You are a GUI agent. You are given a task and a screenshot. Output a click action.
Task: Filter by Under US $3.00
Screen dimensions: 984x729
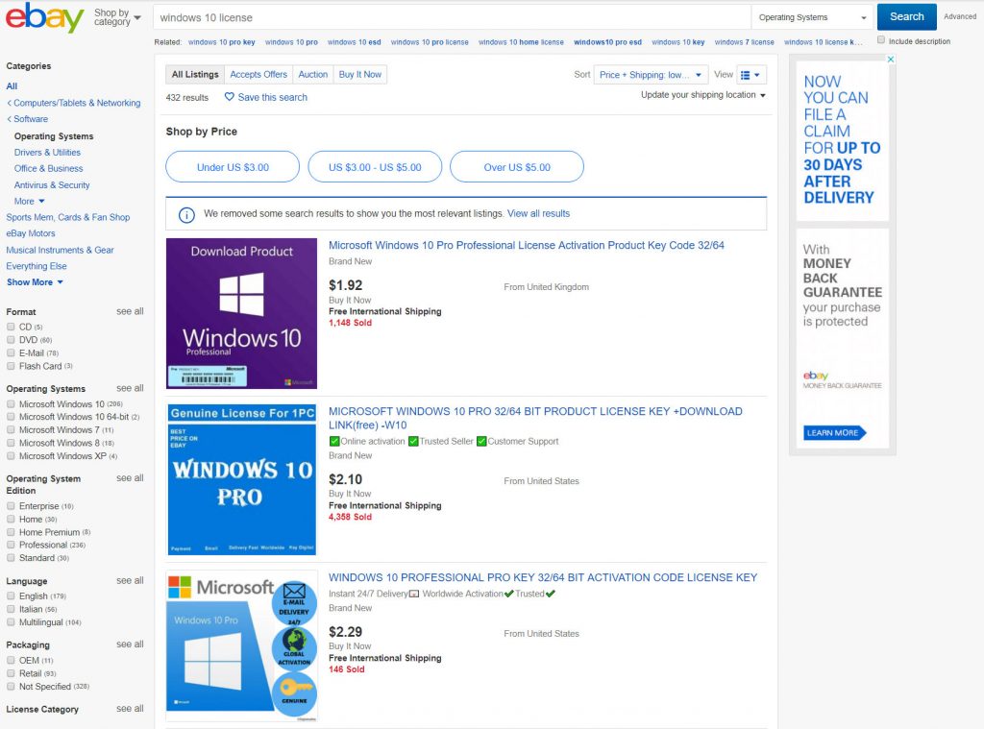point(233,167)
